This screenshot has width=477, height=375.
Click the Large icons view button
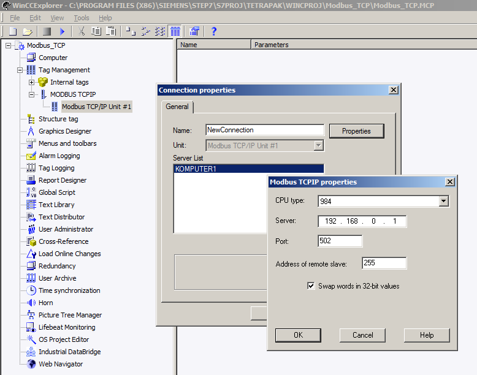point(131,31)
